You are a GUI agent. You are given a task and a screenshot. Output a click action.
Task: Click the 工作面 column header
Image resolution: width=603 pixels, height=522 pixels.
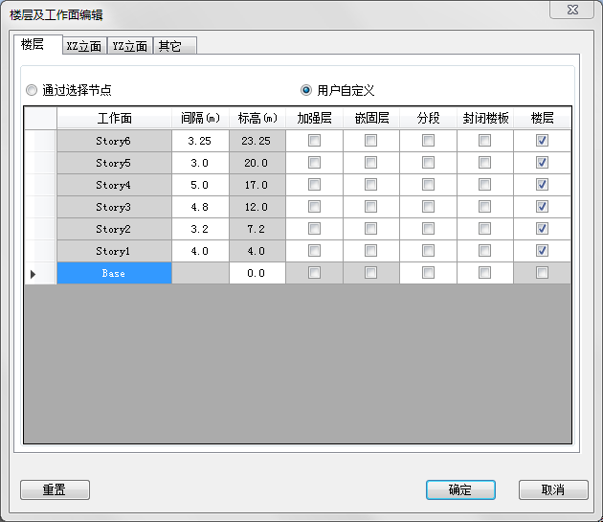(114, 118)
